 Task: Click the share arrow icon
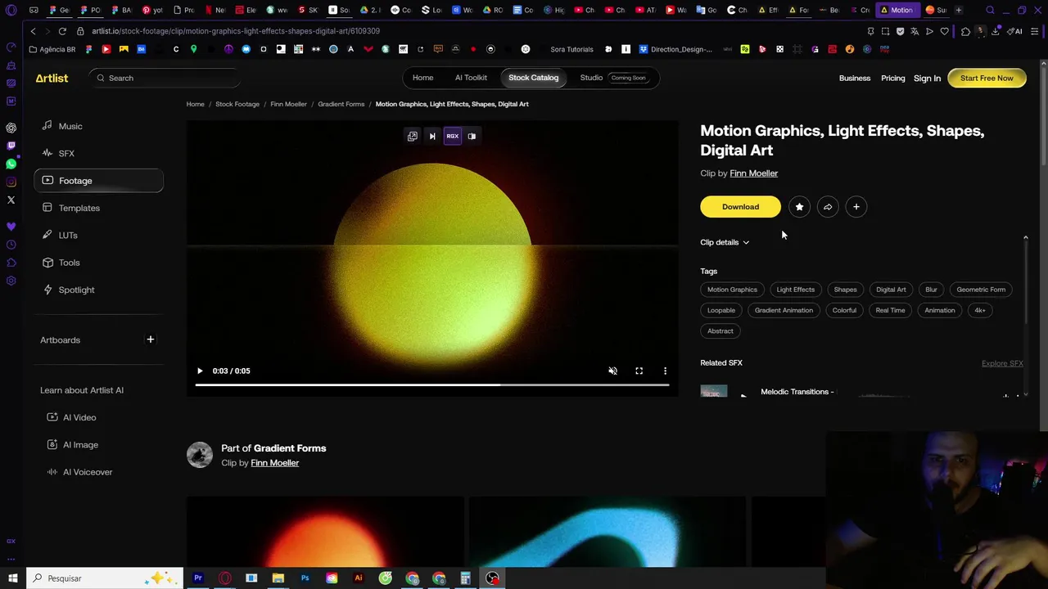[x=828, y=207]
